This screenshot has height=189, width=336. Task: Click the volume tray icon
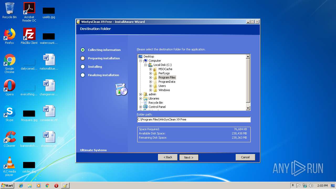311,186
